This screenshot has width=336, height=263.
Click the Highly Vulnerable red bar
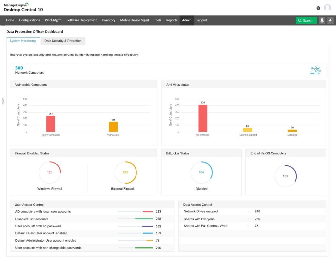(51, 123)
